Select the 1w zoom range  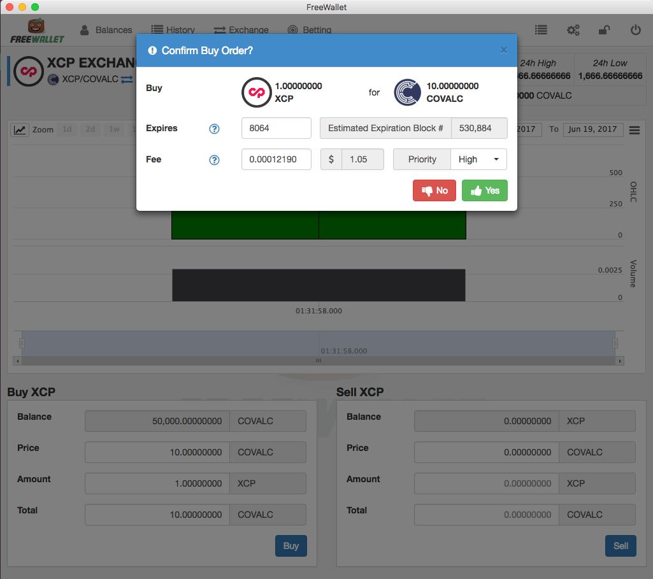114,129
